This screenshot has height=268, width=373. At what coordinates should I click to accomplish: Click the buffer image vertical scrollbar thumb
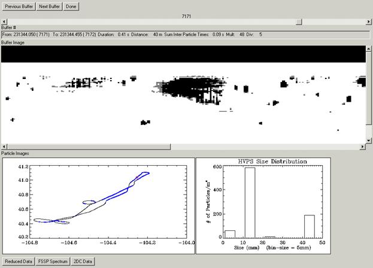tap(368, 88)
